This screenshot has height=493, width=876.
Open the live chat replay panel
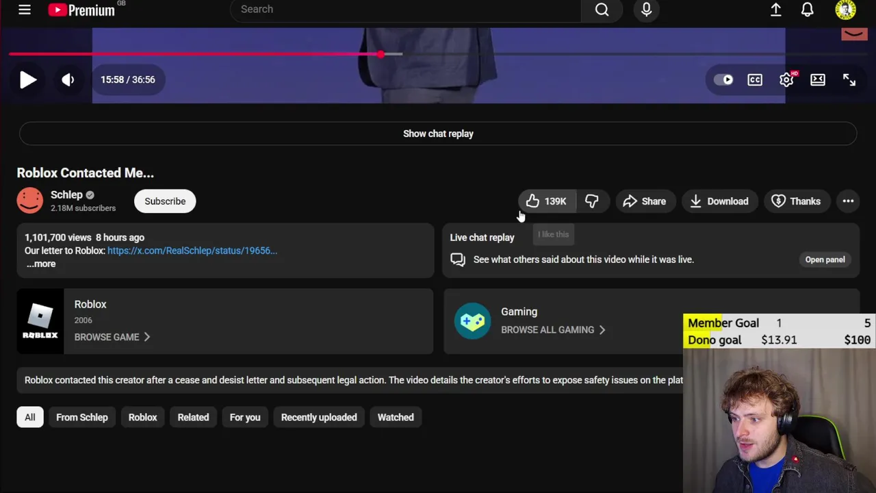tap(825, 260)
